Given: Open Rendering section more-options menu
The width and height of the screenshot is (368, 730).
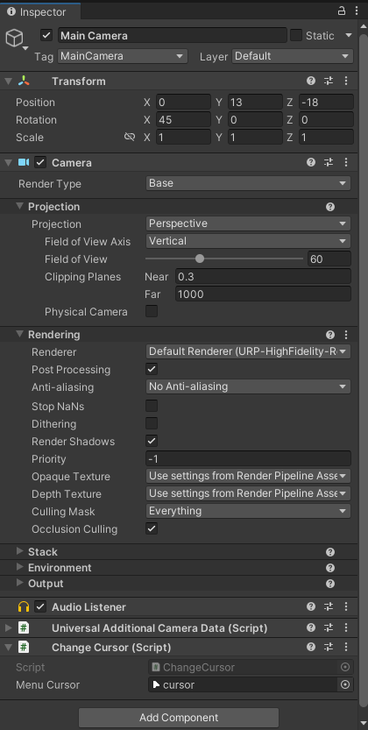Looking at the screenshot, I should 346,335.
